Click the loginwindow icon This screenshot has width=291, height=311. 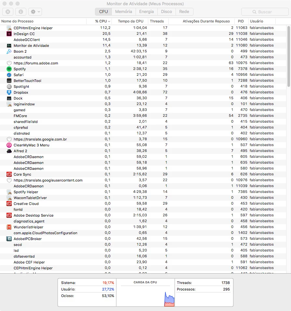point(9,104)
